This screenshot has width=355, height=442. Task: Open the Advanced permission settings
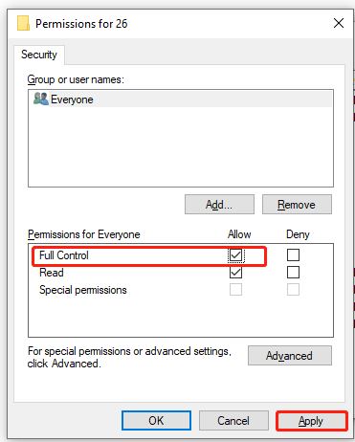290,356
